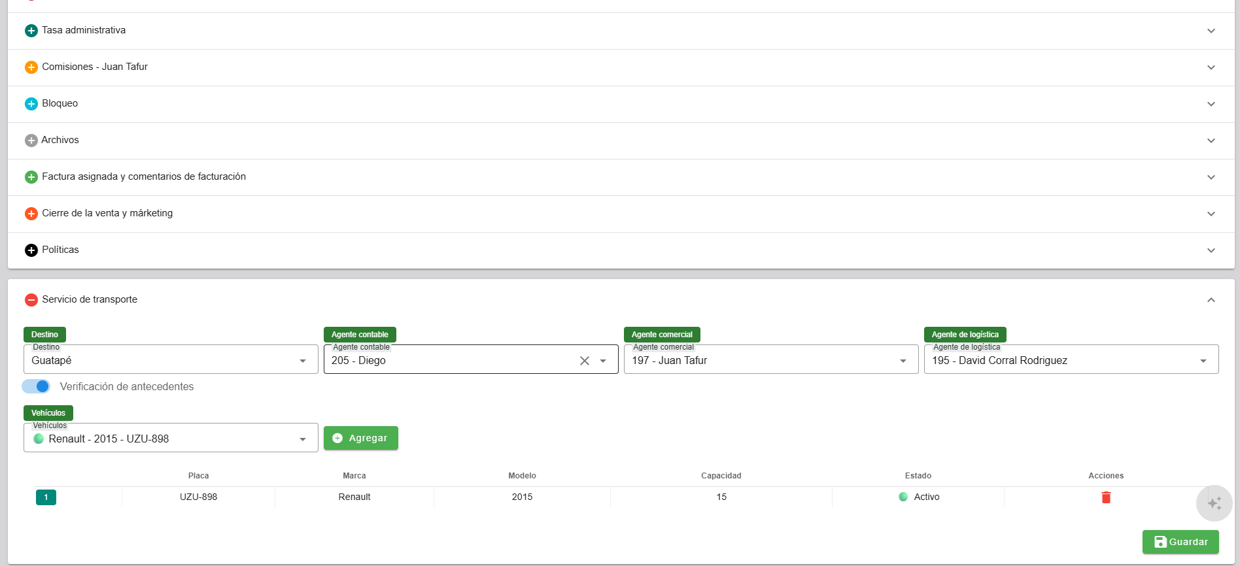Expand the Factura asignada y comentarios section
This screenshot has height=566, width=1240.
click(1211, 177)
